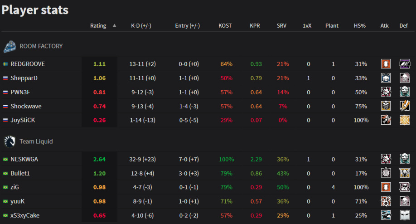Click xS3xyCake's defense operator icon

[x=404, y=215]
